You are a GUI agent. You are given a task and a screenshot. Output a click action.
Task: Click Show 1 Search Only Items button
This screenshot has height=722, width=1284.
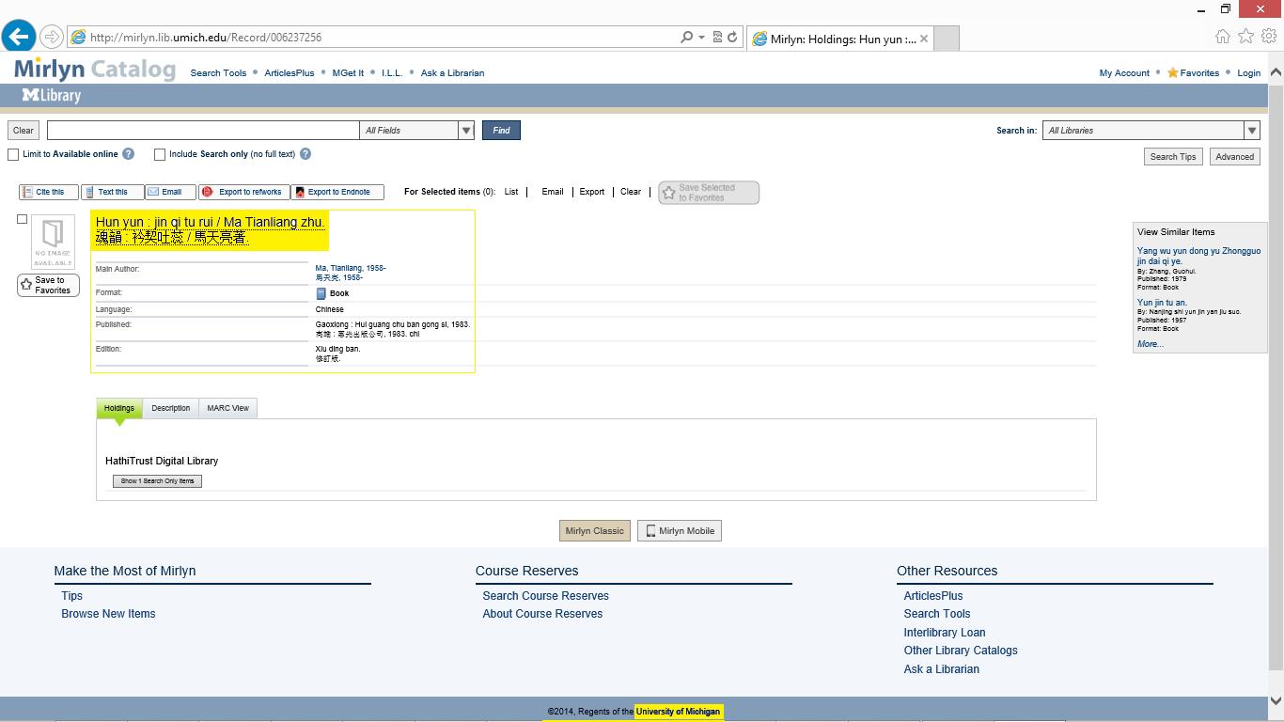click(157, 481)
